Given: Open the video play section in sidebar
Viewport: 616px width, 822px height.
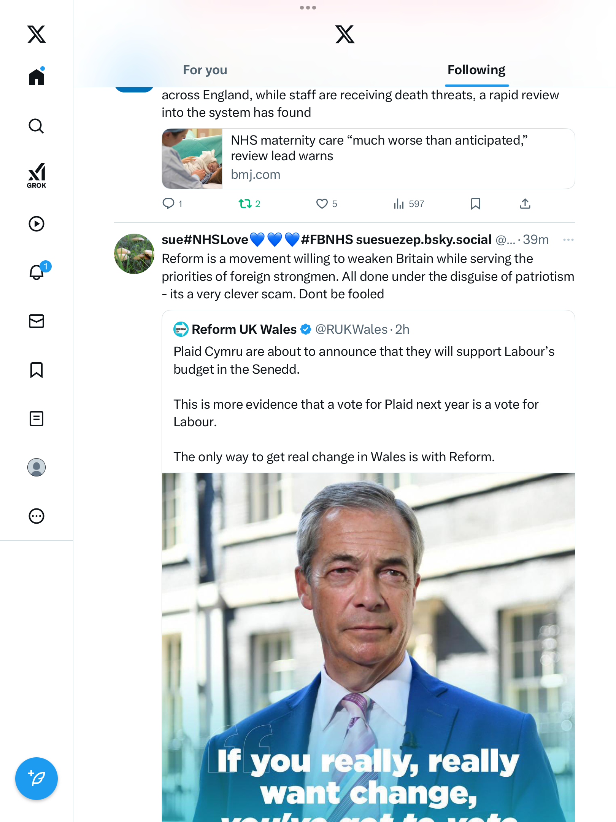Looking at the screenshot, I should (x=37, y=224).
